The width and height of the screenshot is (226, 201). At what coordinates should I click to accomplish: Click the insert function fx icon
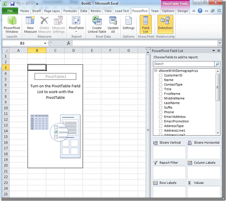click(x=69, y=43)
